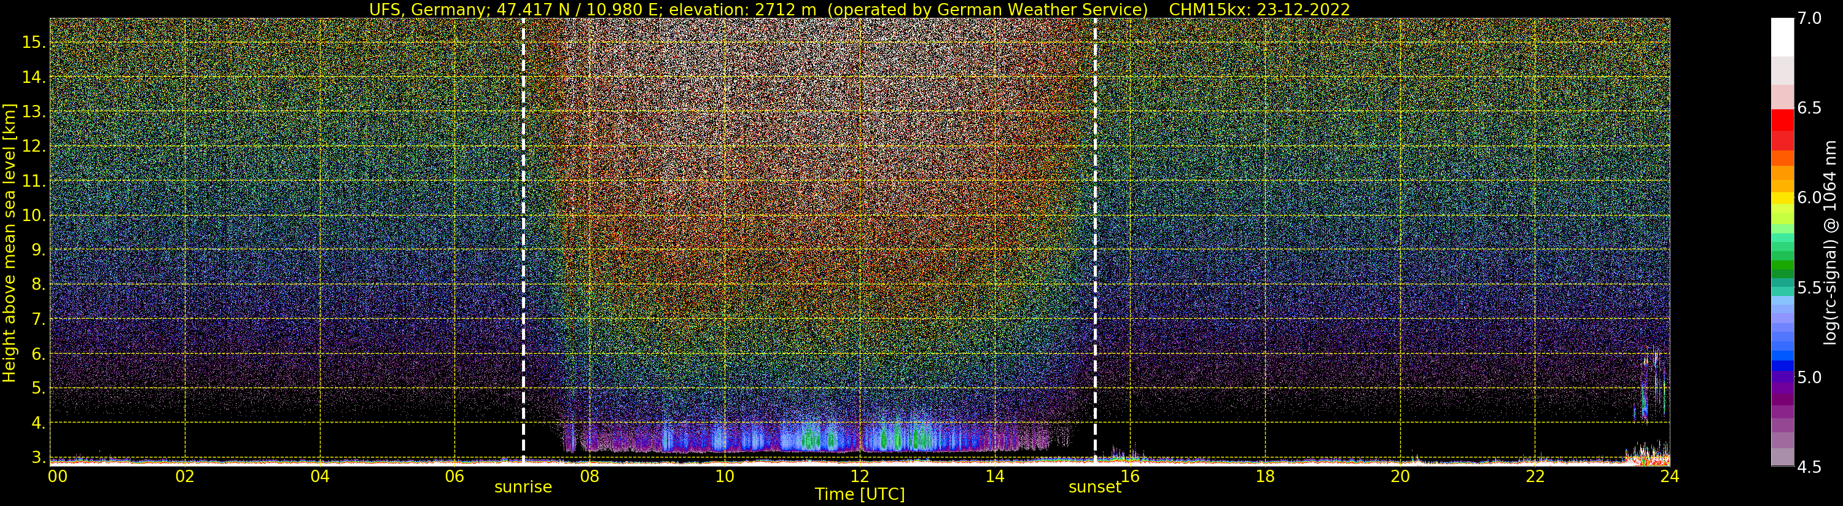Select the white dashed sunrise line
The height and width of the screenshot is (506, 1843).
(523, 242)
